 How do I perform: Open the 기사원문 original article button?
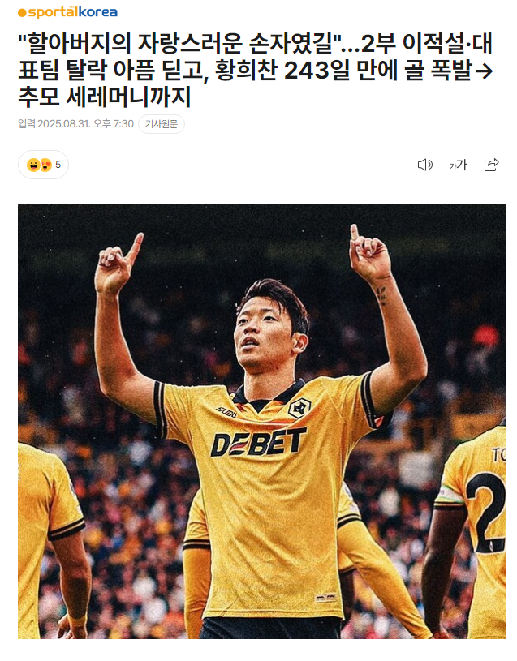coord(162,124)
